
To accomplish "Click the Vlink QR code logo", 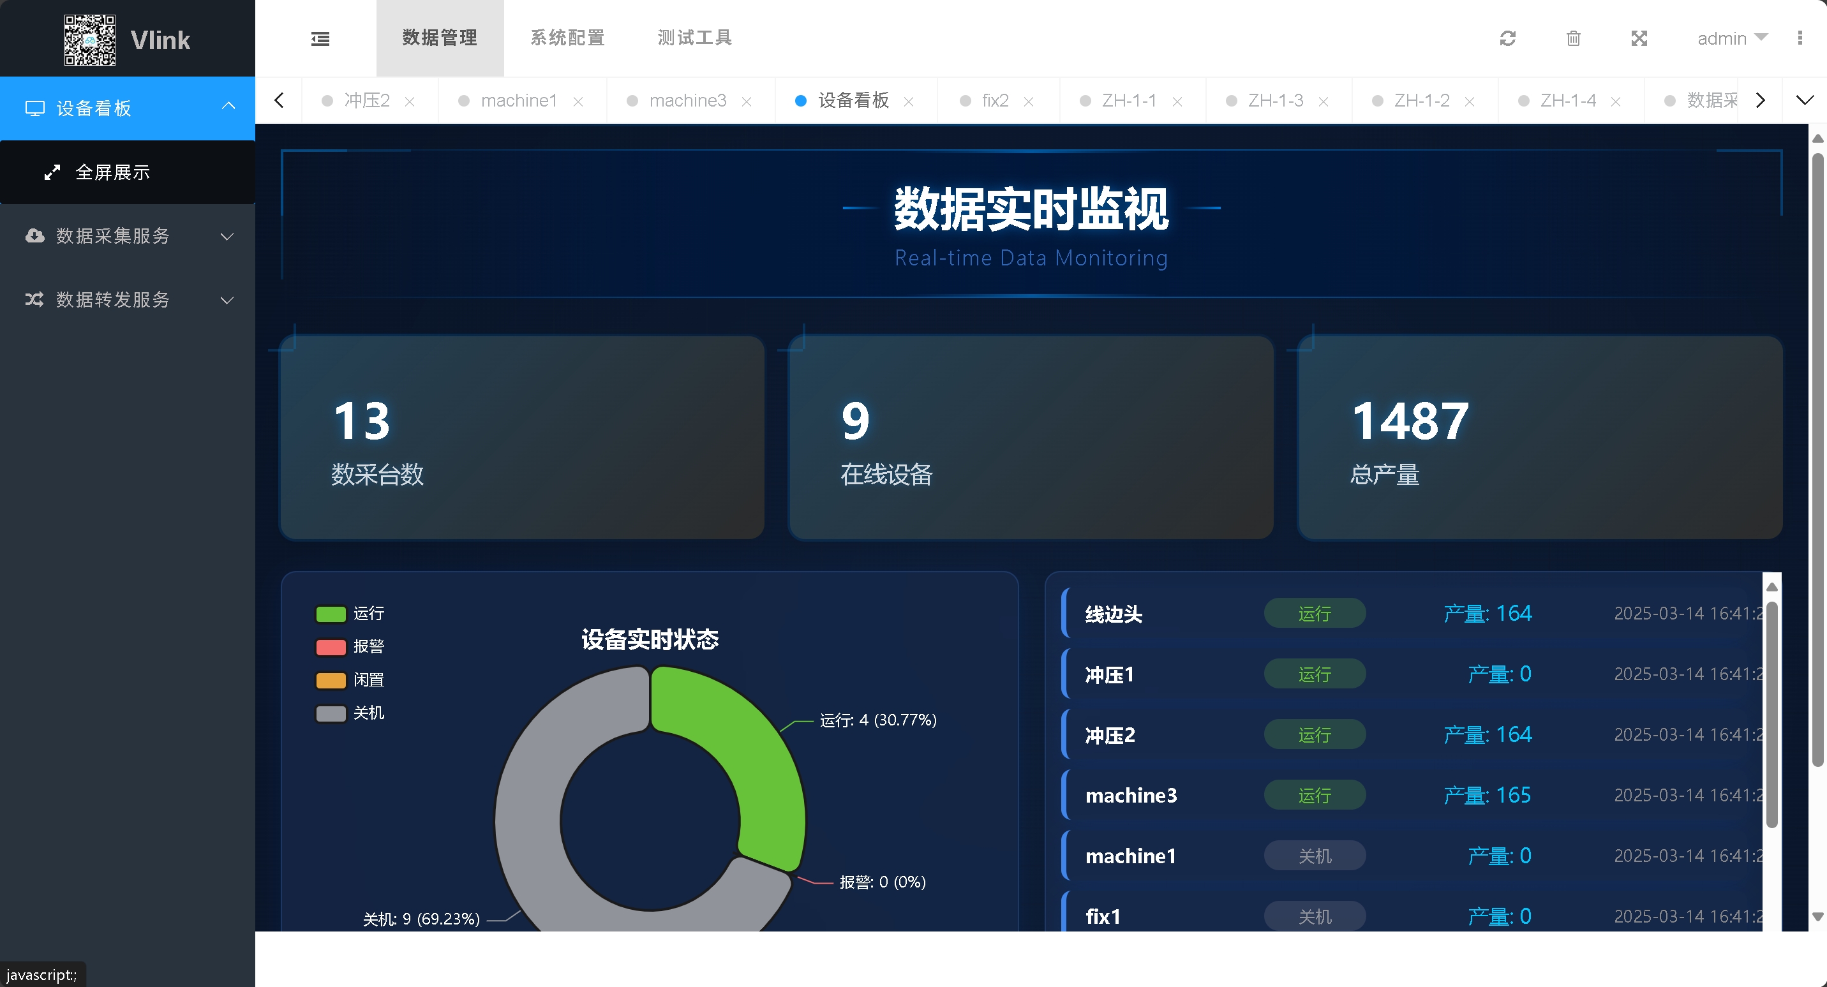I will 89,40.
